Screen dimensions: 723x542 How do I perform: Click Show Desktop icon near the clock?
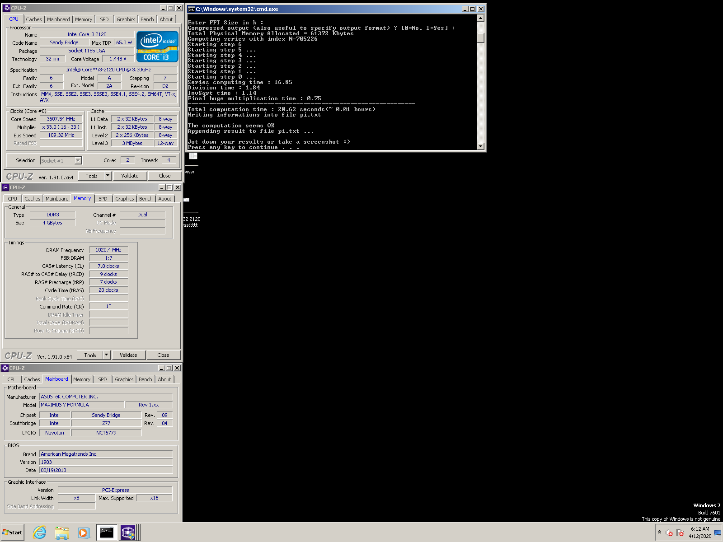coord(718,533)
